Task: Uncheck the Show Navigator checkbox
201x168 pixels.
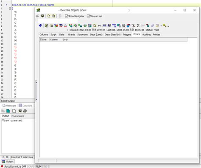Action: (67, 16)
